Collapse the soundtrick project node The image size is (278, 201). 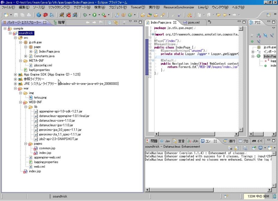point(10,33)
